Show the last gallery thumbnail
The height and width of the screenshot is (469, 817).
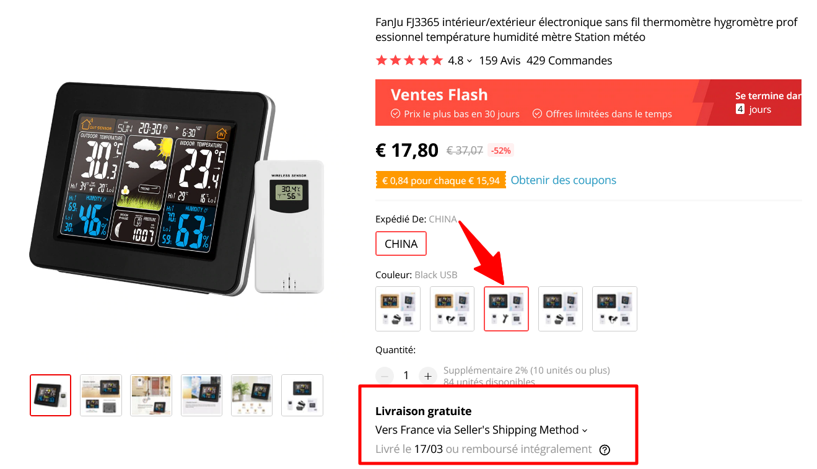[302, 395]
